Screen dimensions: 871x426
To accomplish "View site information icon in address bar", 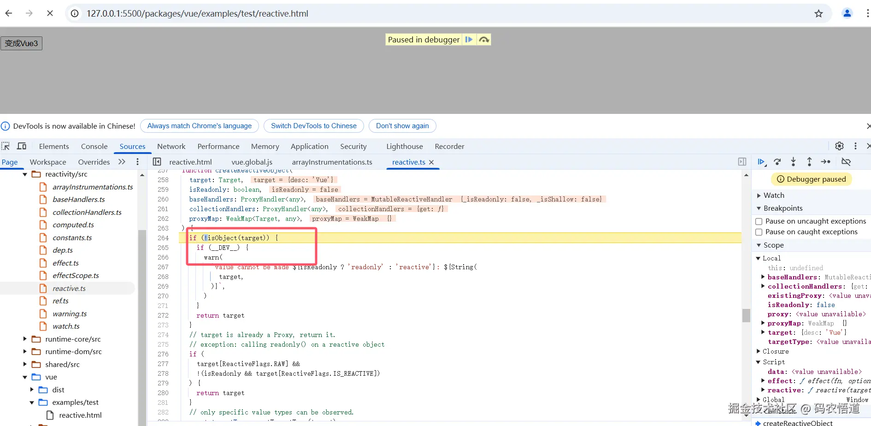I will (75, 13).
